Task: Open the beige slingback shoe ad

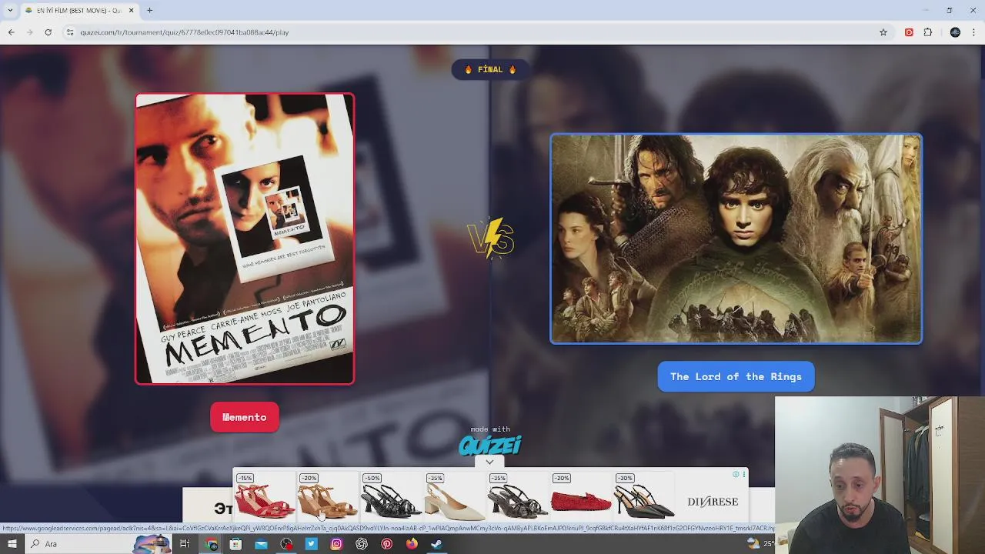Action: point(454,496)
